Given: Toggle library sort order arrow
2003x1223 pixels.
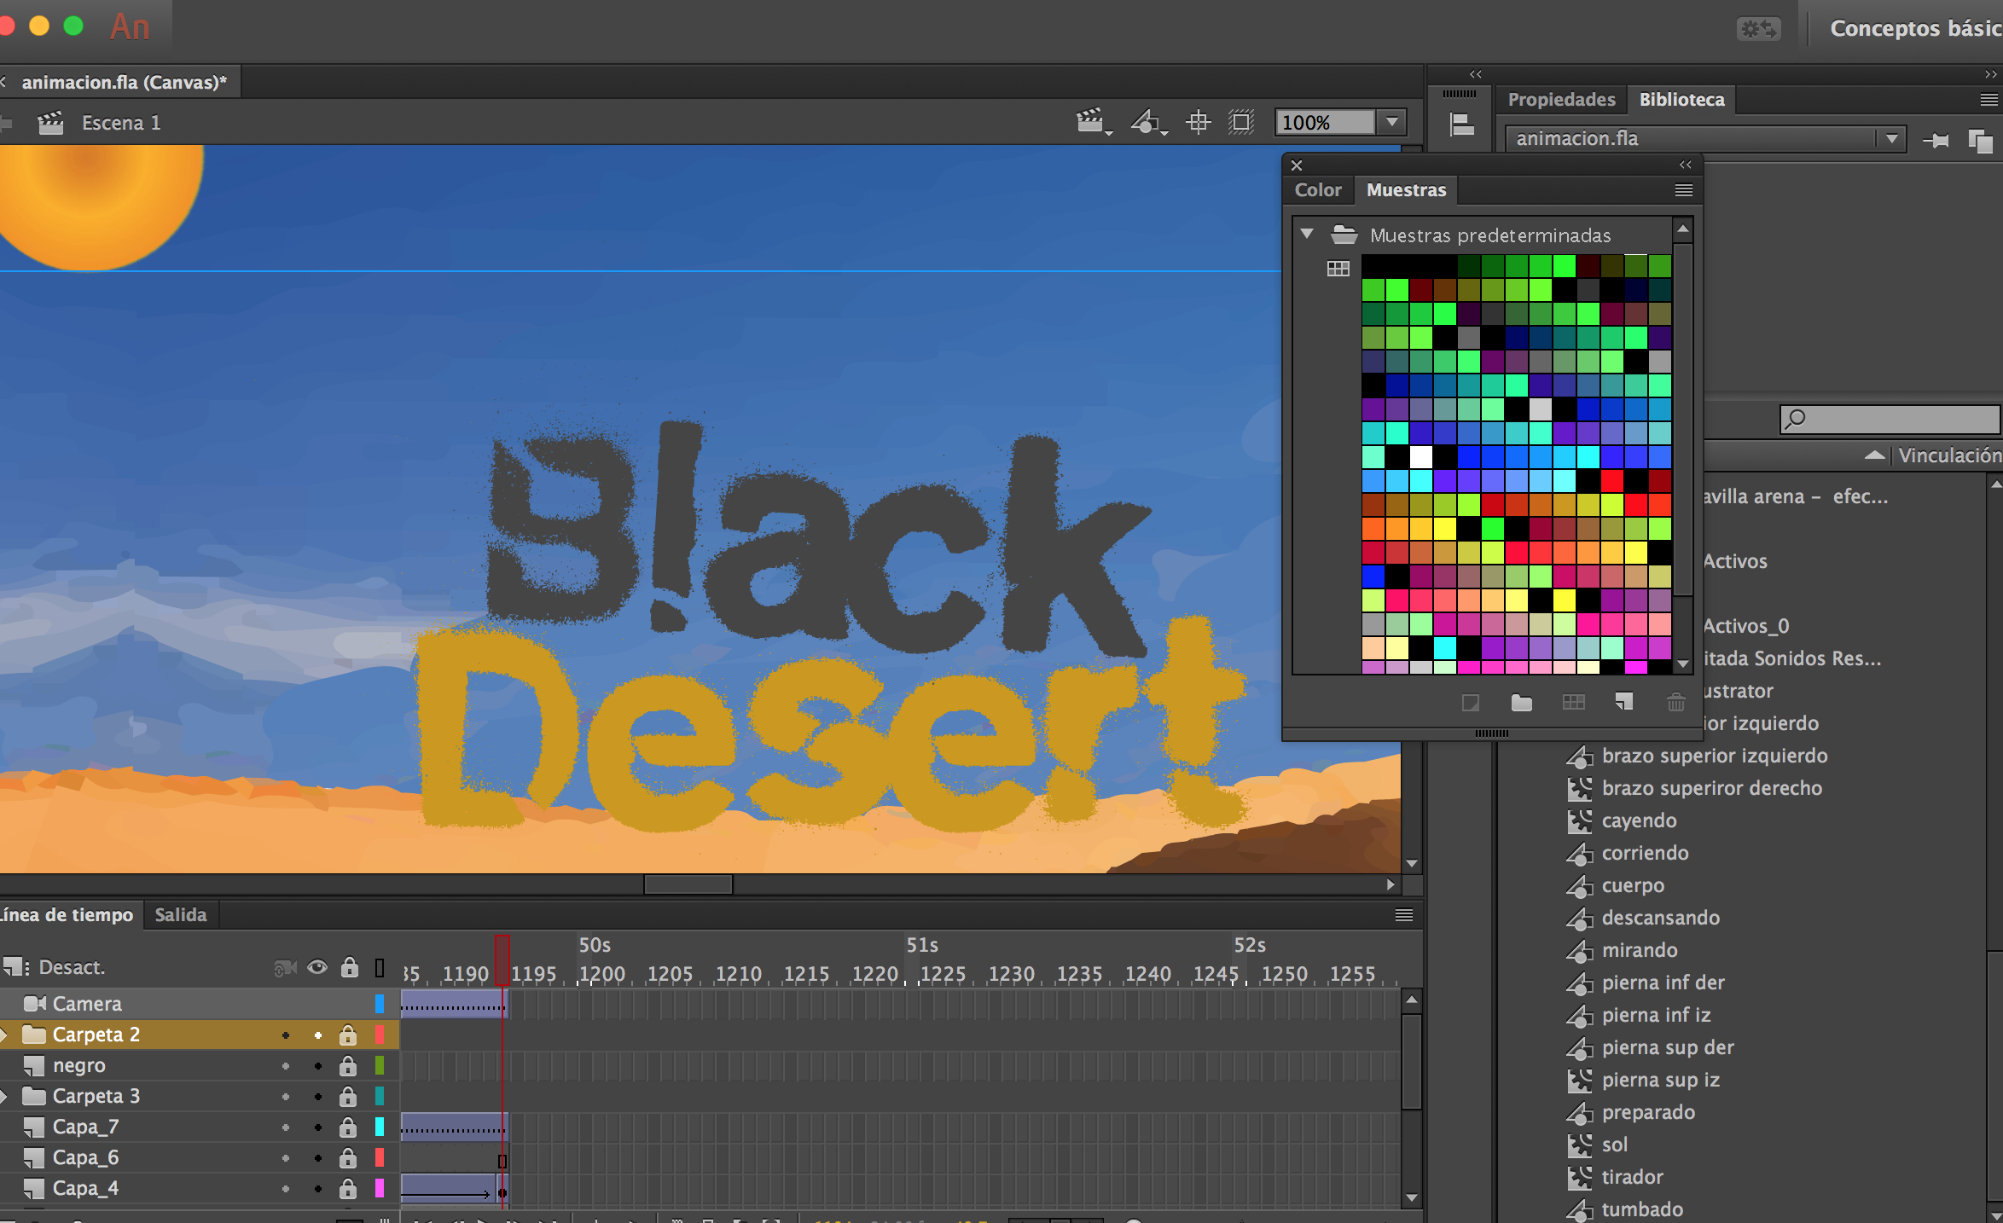Looking at the screenshot, I should point(1875,455).
